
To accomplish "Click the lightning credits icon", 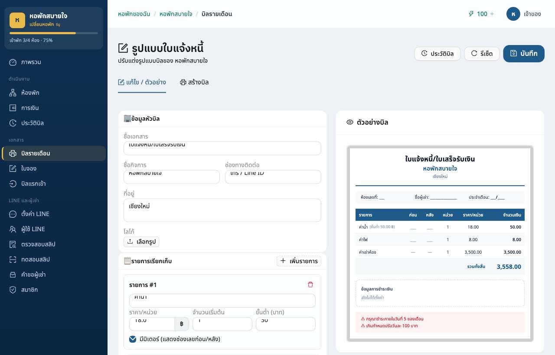I will 471,14.
